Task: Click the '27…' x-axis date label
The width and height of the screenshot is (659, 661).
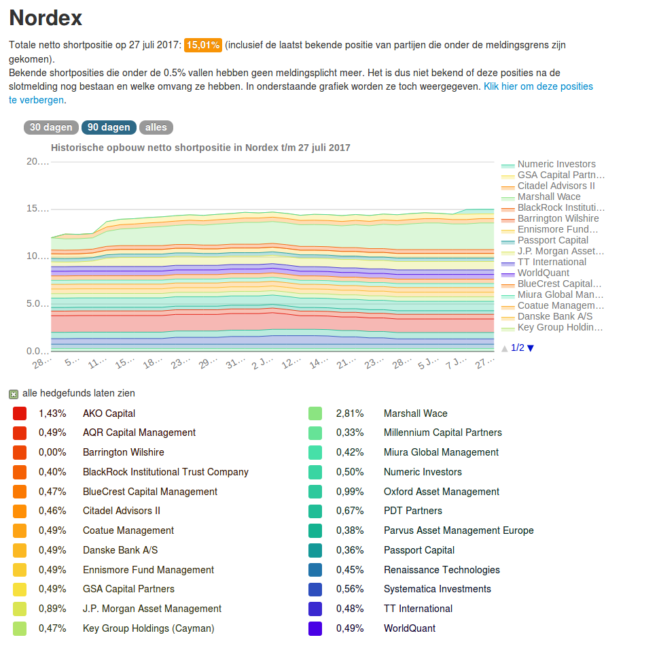Action: [484, 363]
